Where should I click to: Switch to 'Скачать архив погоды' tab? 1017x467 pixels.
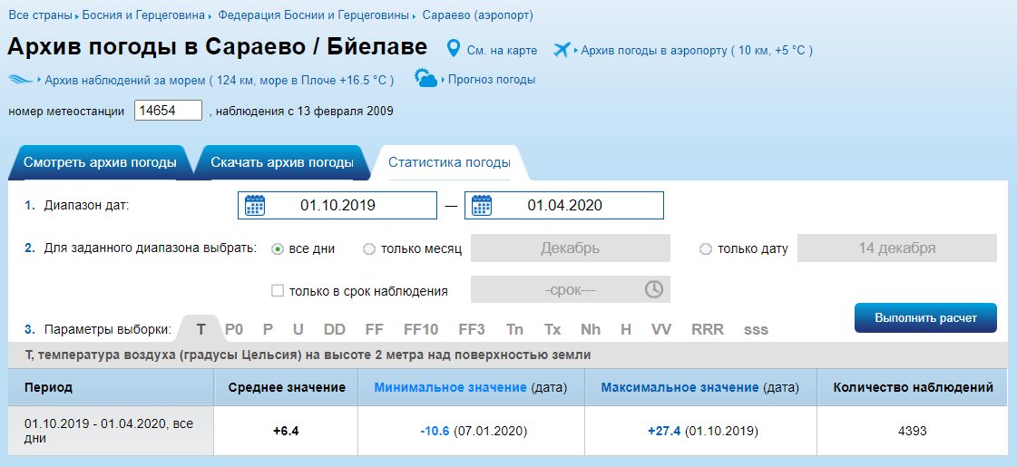281,163
